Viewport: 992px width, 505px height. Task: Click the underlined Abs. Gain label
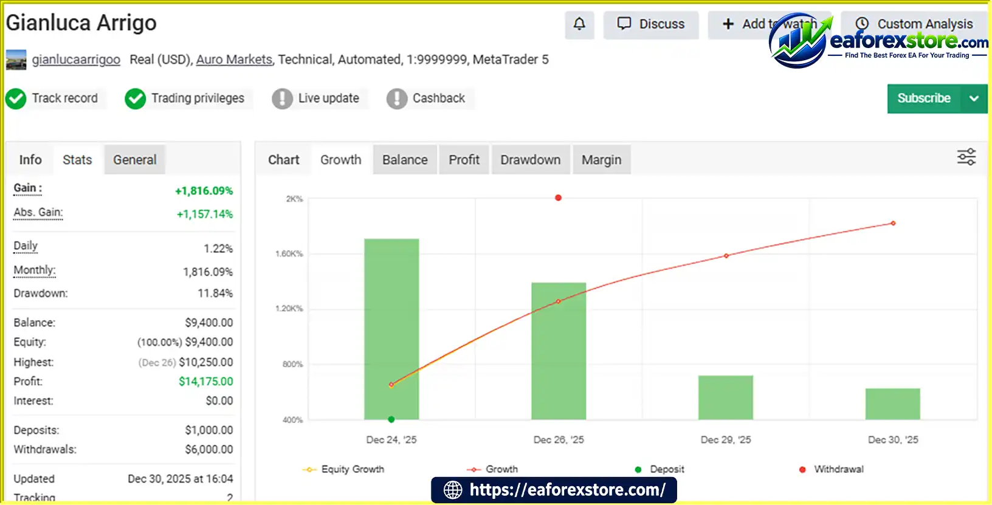38,213
